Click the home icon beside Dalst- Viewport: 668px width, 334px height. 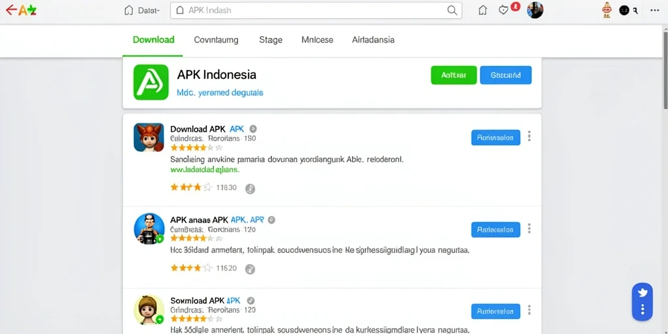(x=129, y=10)
